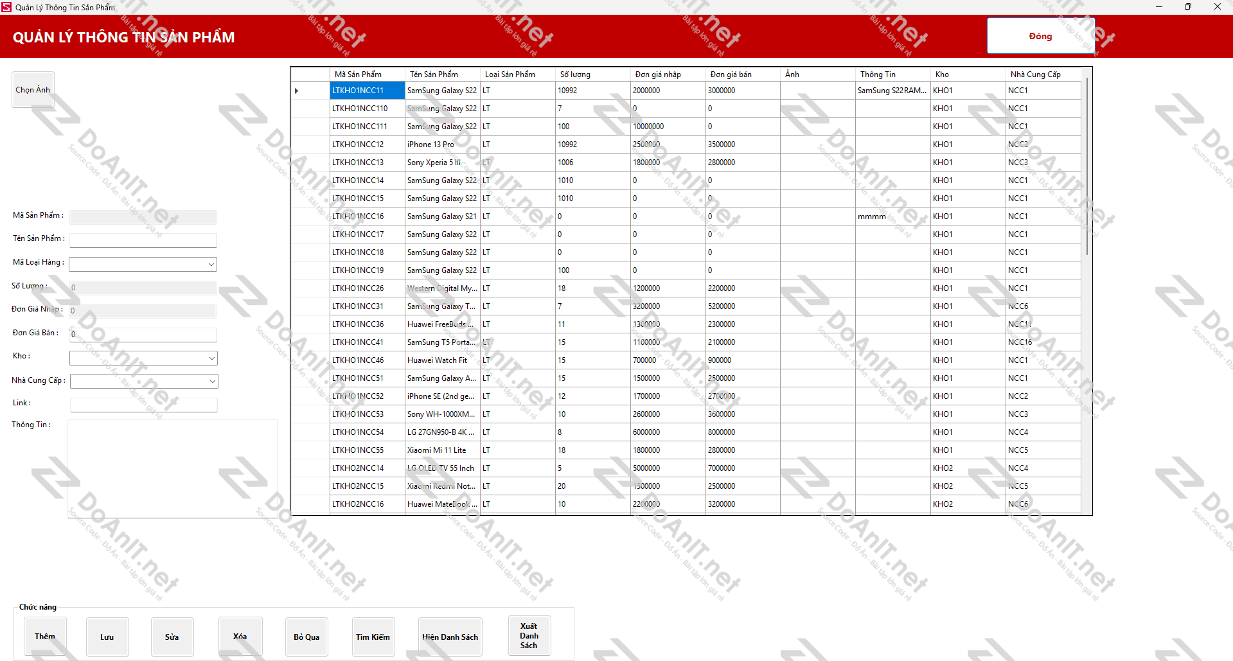Click the 8000000 selling price cell
The height and width of the screenshot is (661, 1233).
pyautogui.click(x=743, y=432)
